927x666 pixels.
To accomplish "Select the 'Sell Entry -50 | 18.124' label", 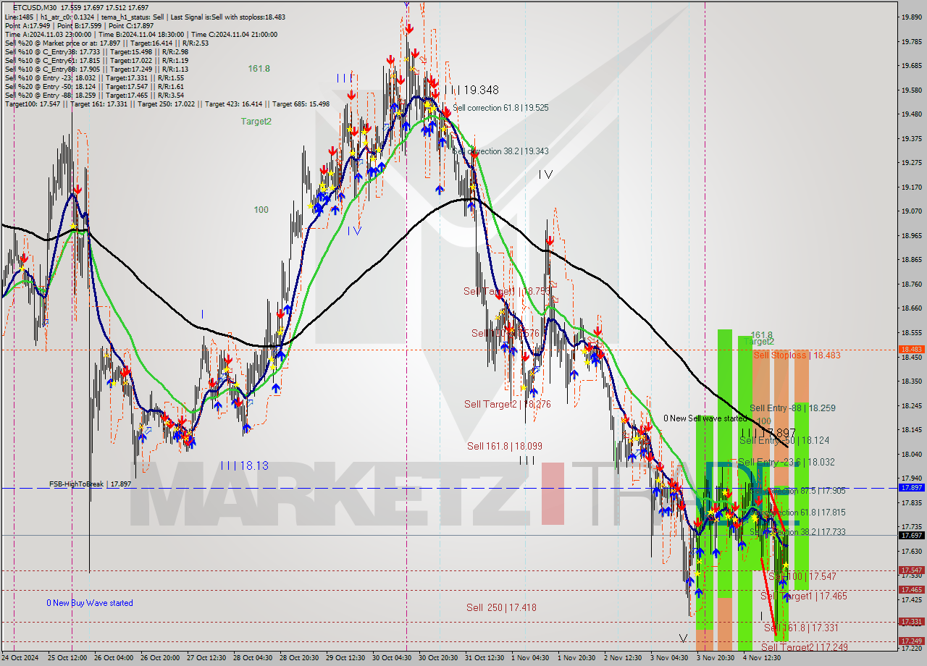I will (784, 440).
